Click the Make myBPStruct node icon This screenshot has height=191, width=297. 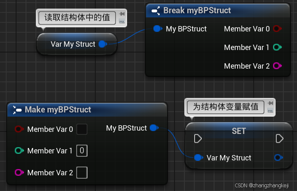(x=17, y=110)
